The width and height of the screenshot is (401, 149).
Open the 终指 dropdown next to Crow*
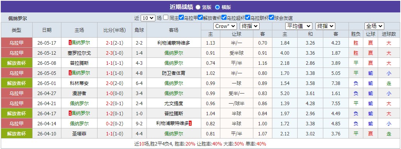pos(249,26)
